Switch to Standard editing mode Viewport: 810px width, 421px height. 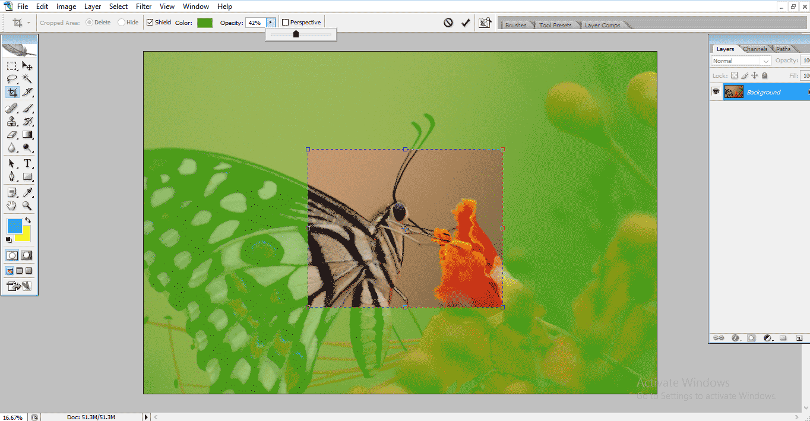[12, 255]
